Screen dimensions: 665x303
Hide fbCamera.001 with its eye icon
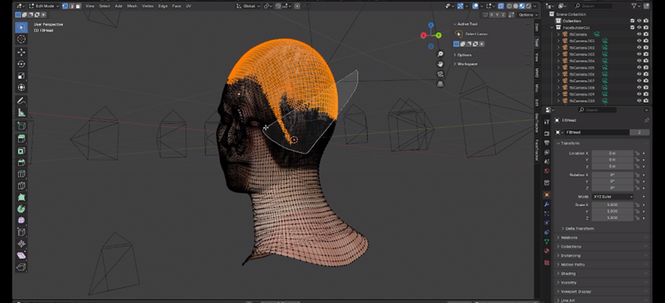639,40
